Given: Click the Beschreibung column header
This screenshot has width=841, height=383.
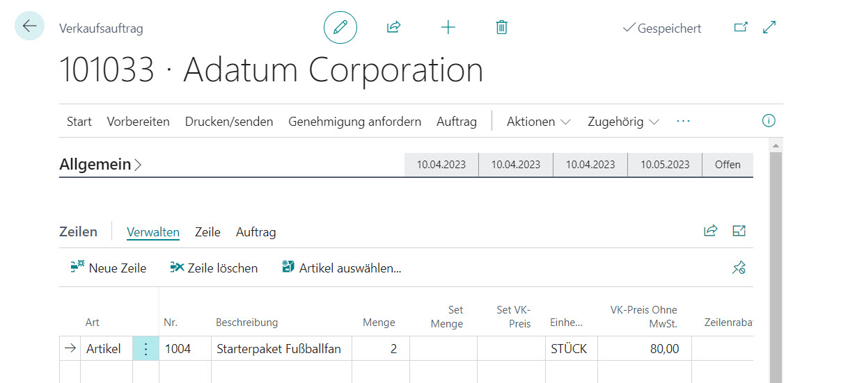Looking at the screenshot, I should [246, 323].
